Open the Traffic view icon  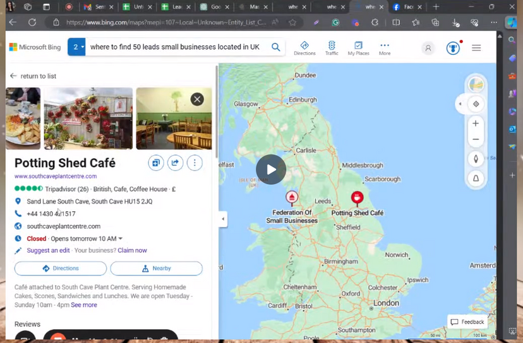[332, 48]
